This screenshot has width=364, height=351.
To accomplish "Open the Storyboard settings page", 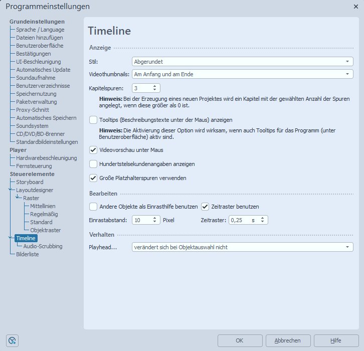I will point(30,182).
